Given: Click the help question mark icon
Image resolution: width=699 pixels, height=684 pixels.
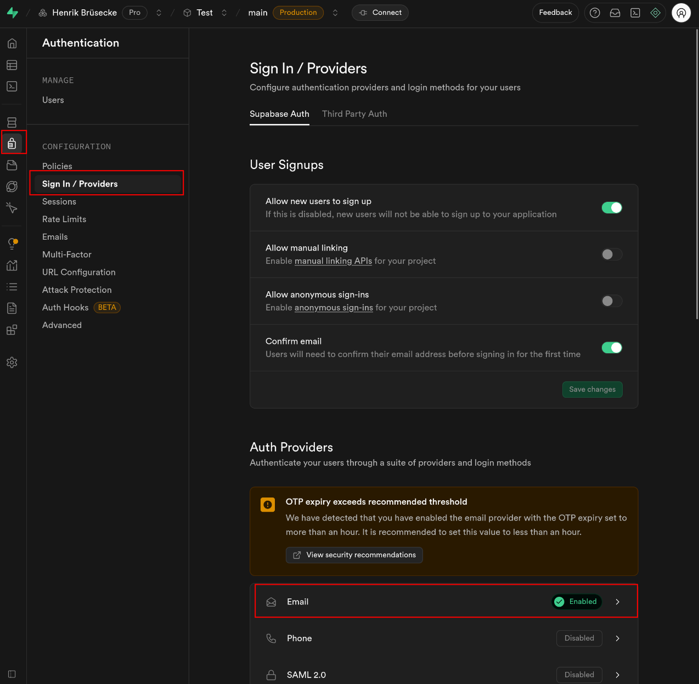Looking at the screenshot, I should (x=595, y=13).
